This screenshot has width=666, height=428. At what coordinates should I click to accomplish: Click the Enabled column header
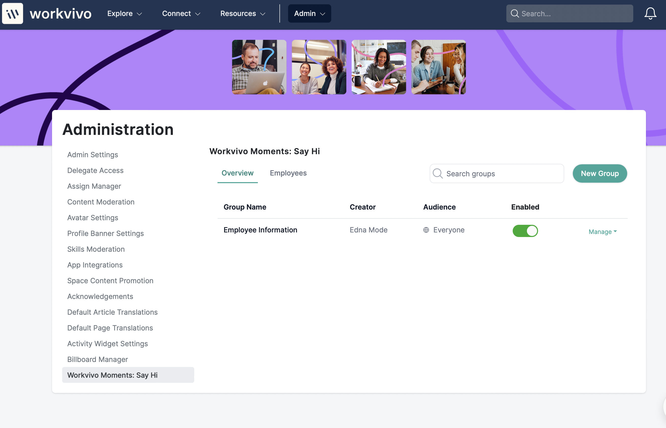525,207
